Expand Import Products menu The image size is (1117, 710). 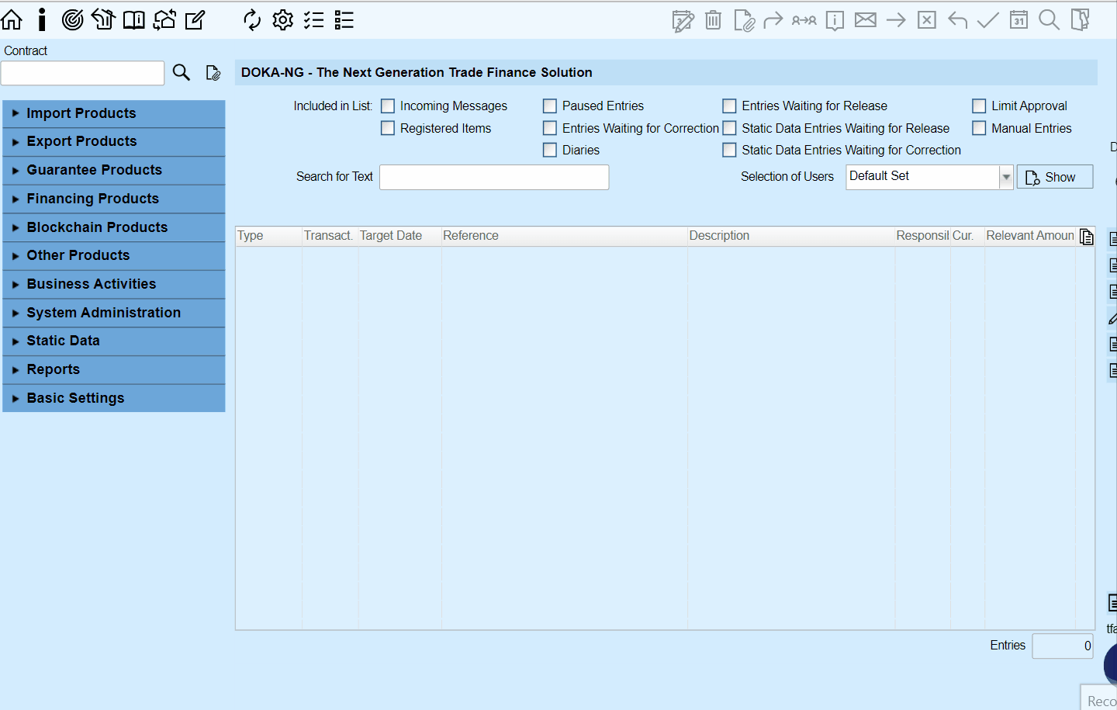[x=114, y=113]
